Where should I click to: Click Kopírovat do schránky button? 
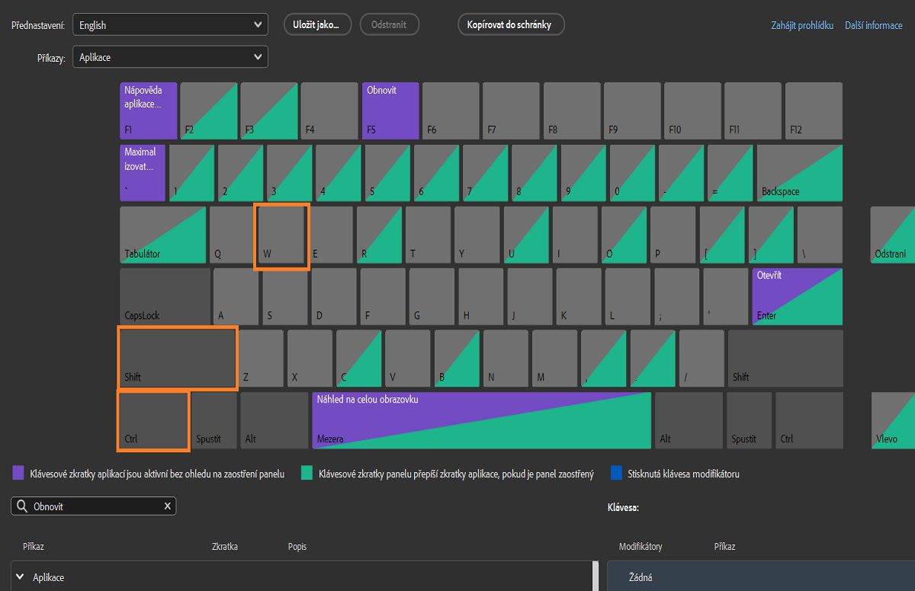click(x=511, y=24)
